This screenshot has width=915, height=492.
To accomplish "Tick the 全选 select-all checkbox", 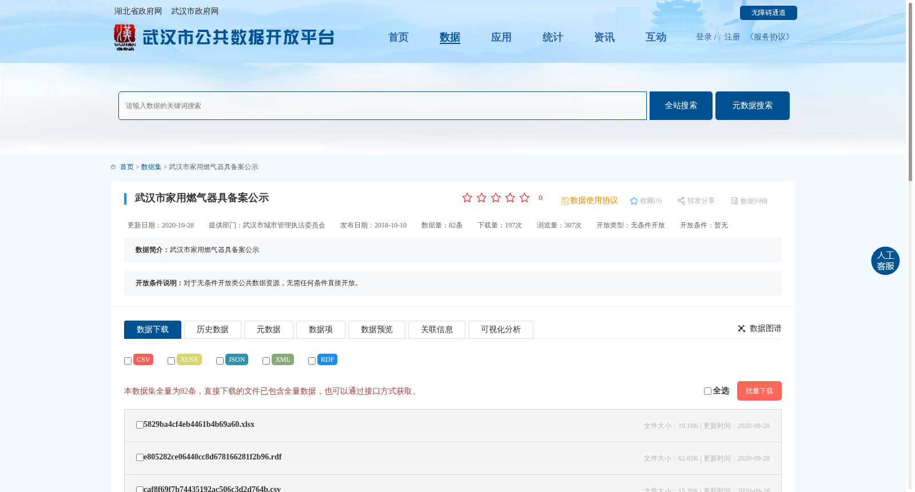I will point(707,391).
